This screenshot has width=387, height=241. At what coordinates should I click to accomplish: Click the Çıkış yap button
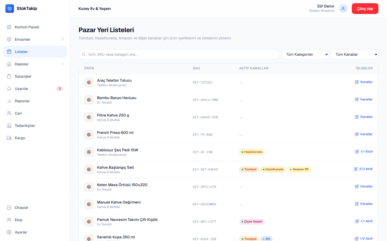point(365,9)
